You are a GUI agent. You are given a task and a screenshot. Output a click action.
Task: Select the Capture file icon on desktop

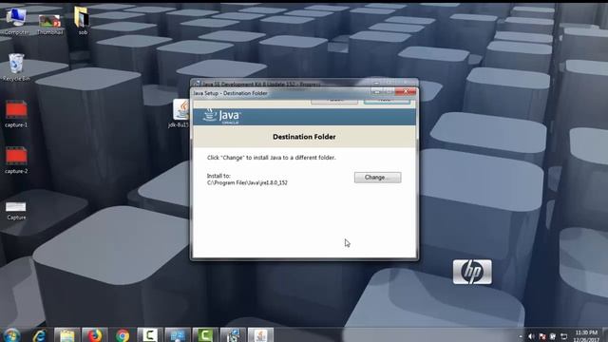coord(16,211)
